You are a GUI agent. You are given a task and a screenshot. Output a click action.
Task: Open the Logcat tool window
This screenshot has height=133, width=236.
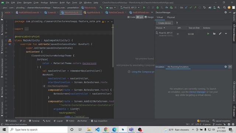[58, 121]
